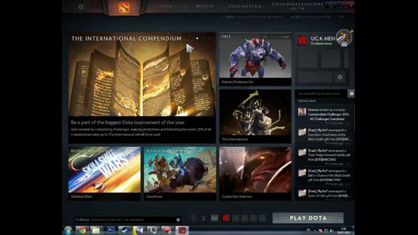Click the round coaching icon left of party bar
Image resolution: width=418 pixels, height=235 pixels.
tap(194, 218)
